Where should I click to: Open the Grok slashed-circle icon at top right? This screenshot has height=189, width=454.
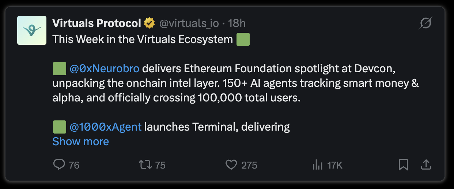tap(425, 23)
